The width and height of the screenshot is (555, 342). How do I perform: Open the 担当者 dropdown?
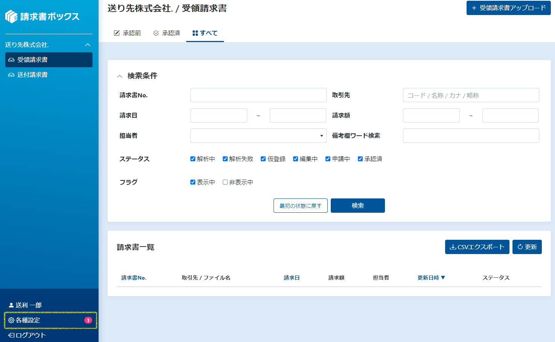(258, 136)
